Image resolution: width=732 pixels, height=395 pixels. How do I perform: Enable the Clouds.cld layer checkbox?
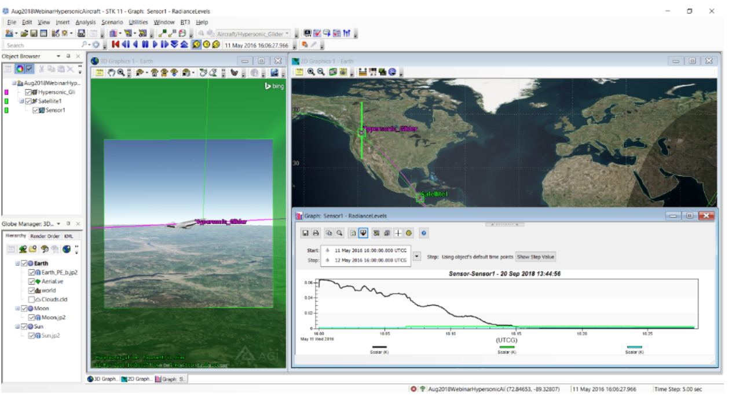click(31, 299)
